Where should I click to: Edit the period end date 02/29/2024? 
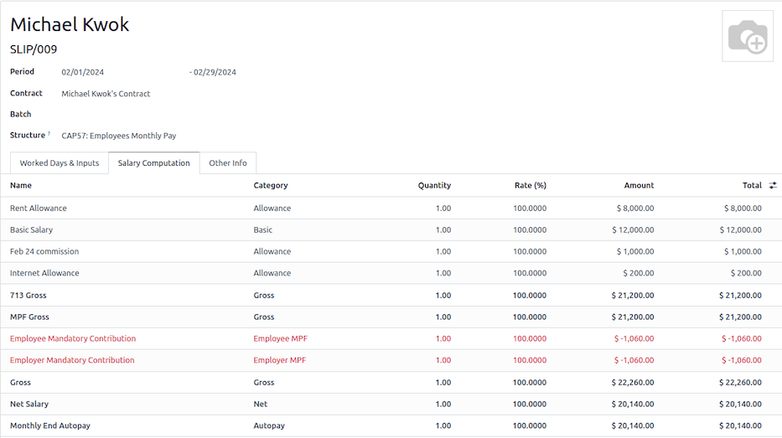pyautogui.click(x=215, y=72)
